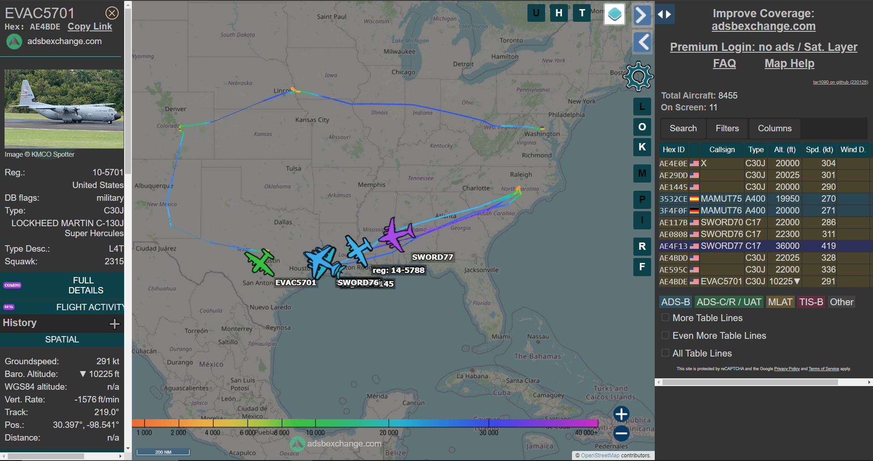This screenshot has height=461, width=873.
Task: Click the left chevron sidebar arrow
Action: pyautogui.click(x=642, y=43)
